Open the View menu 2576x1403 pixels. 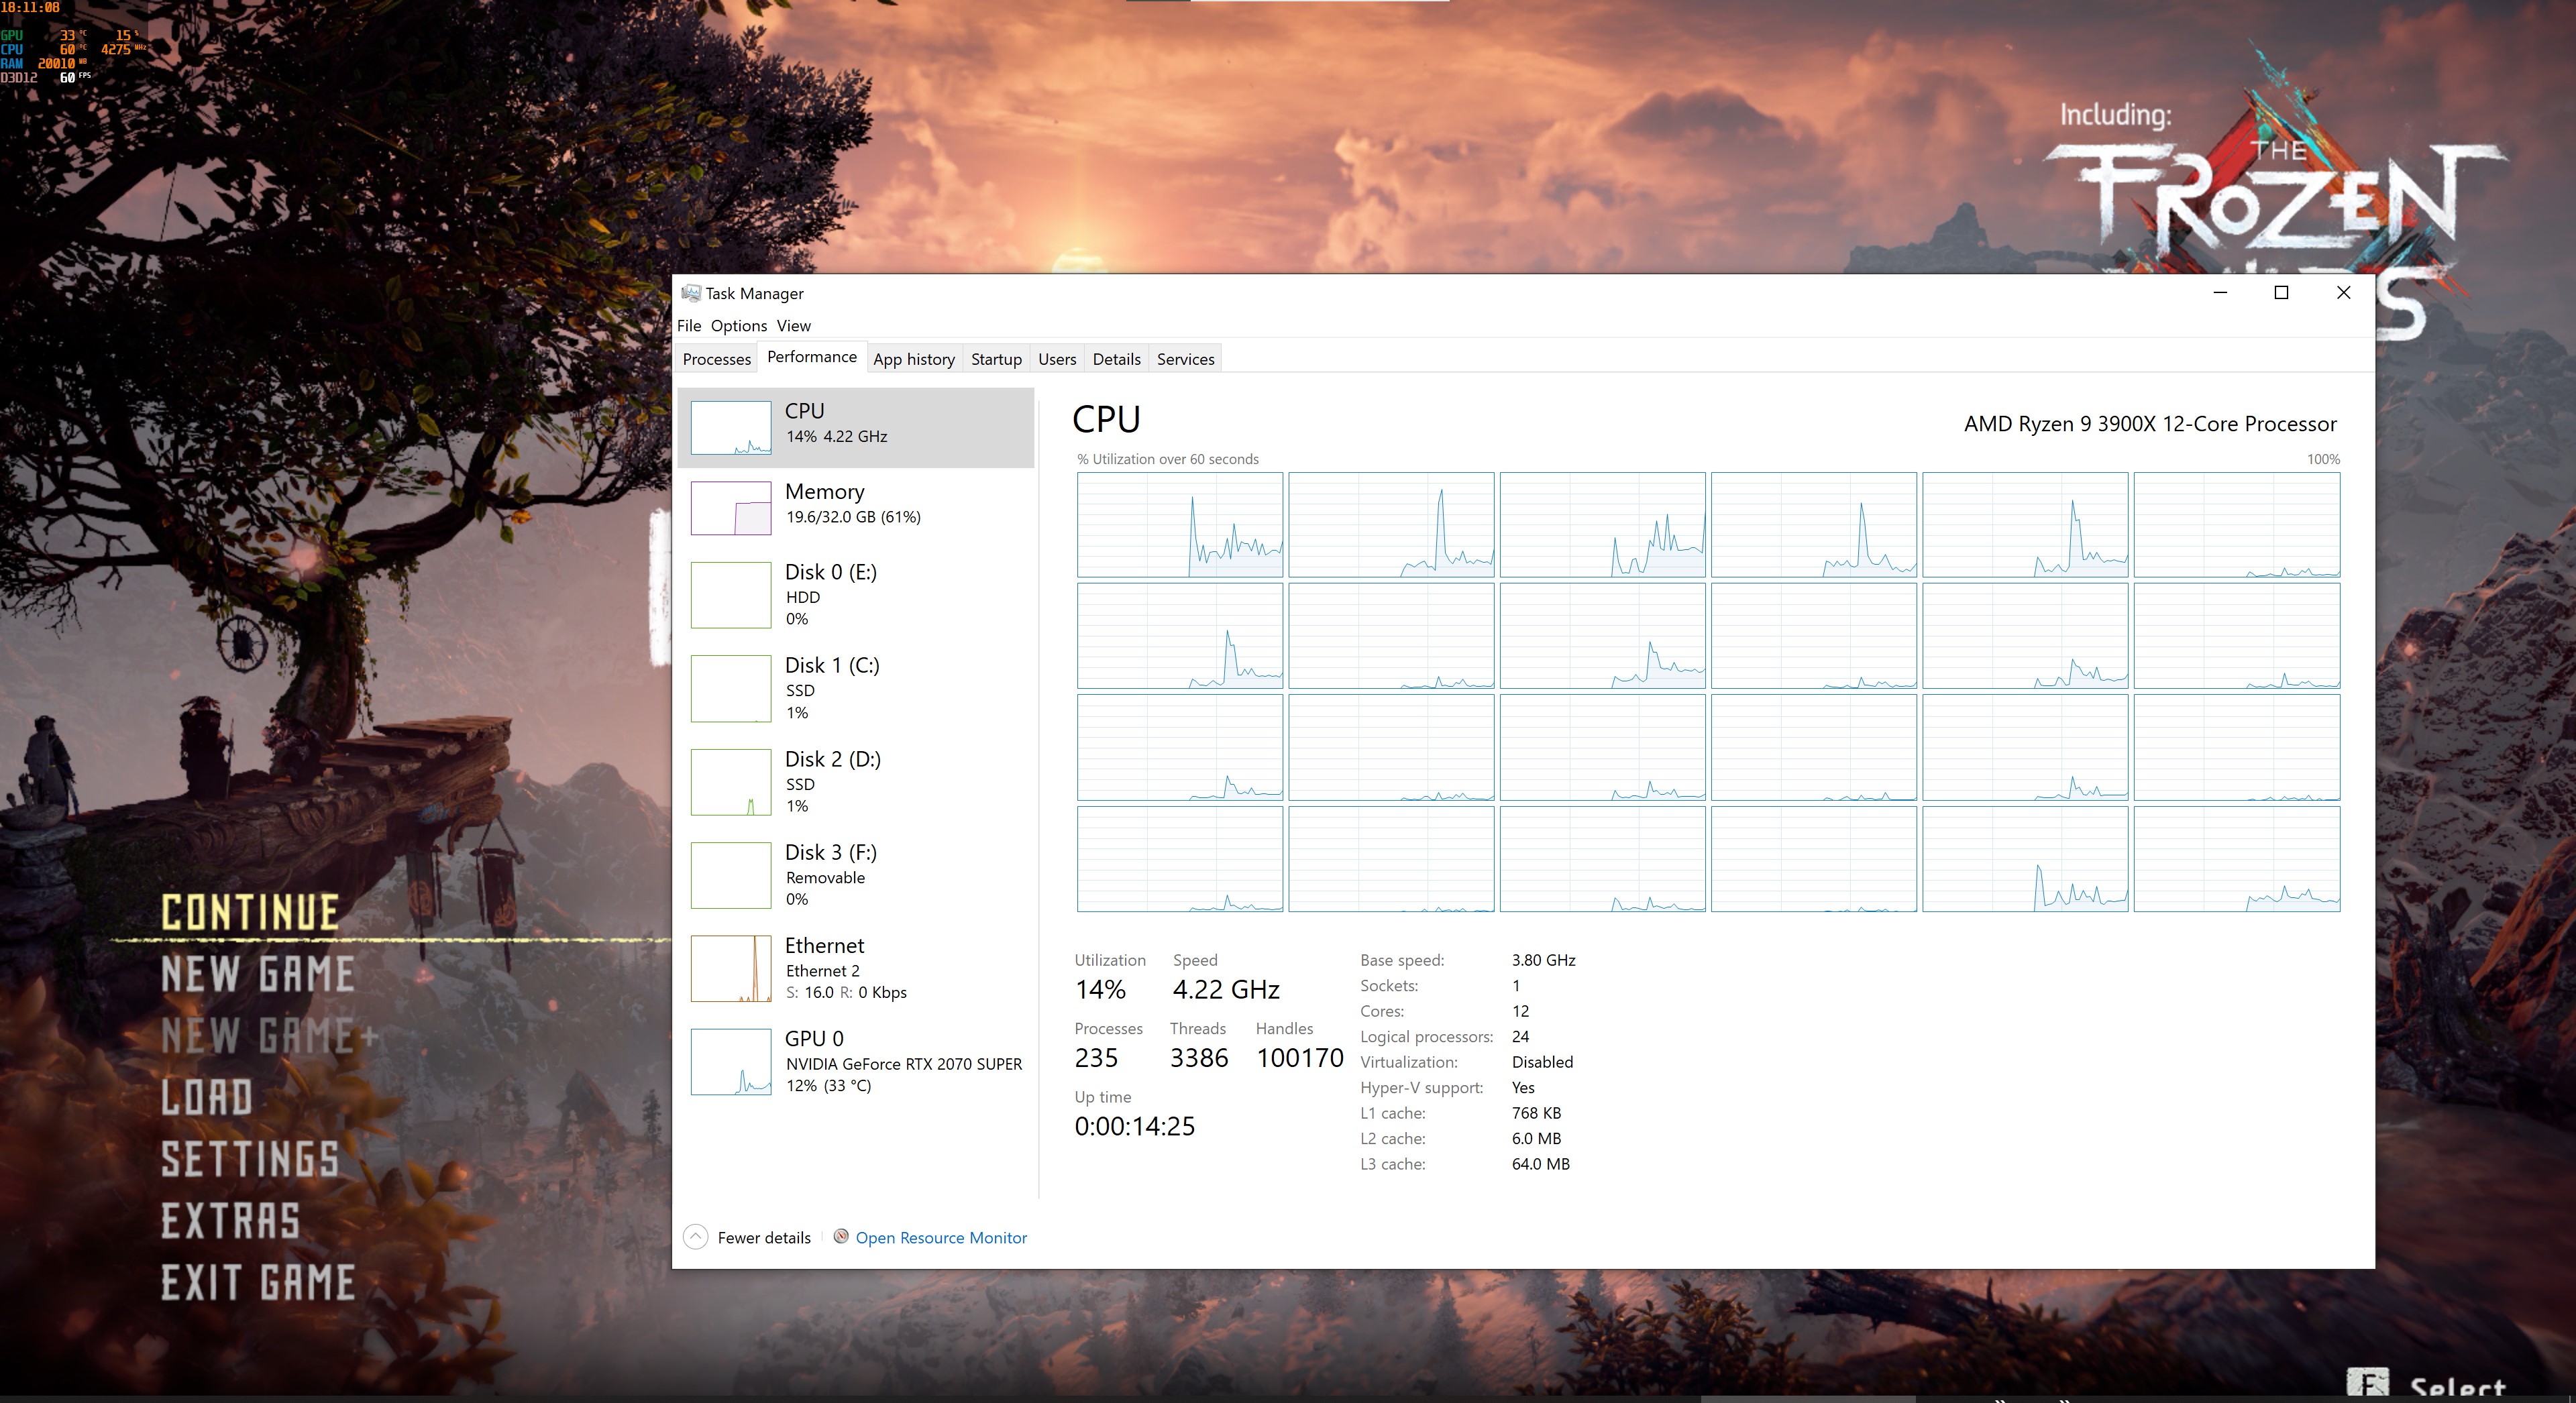tap(794, 325)
